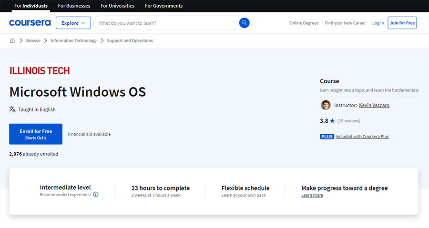Click the 3.8 rating value
The height and width of the screenshot is (228, 429).
(x=324, y=121)
